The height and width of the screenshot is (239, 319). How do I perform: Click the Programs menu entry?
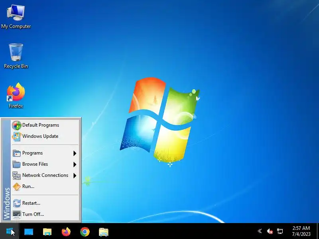[45, 153]
